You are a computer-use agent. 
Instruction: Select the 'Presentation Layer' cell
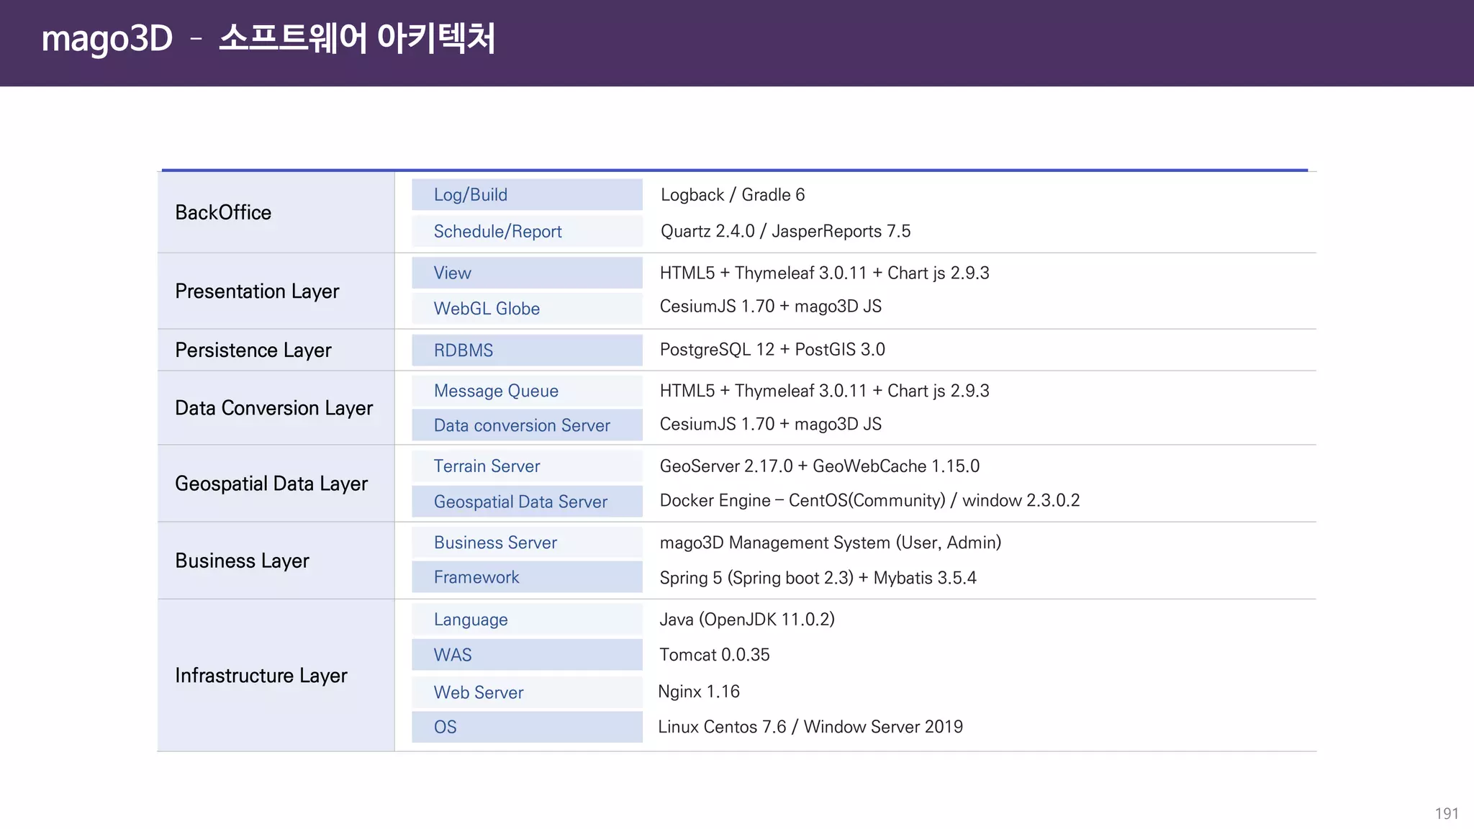coord(276,291)
